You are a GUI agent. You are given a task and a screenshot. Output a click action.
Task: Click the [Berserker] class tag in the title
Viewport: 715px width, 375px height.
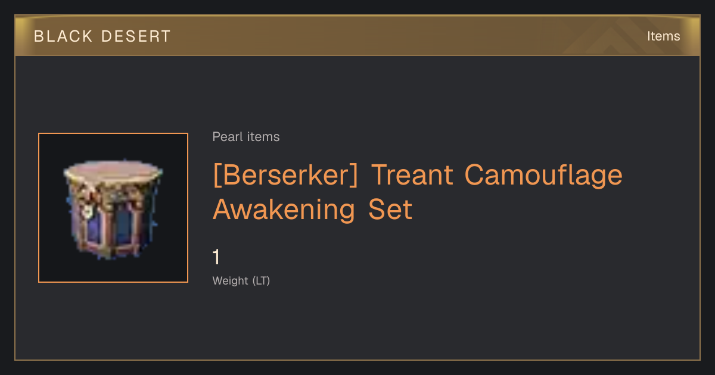tap(285, 175)
